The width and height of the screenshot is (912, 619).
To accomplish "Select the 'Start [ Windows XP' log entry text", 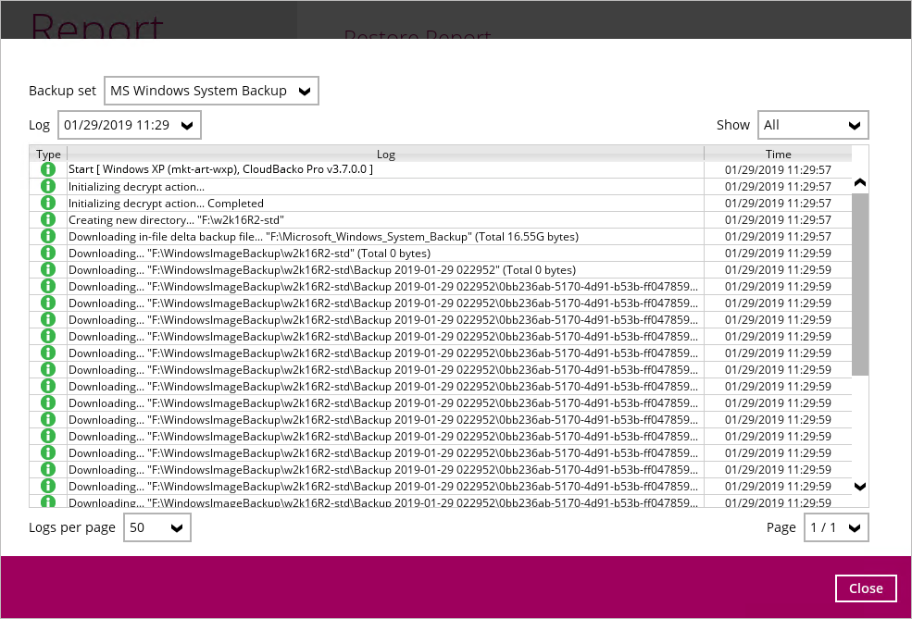I will tap(220, 170).
